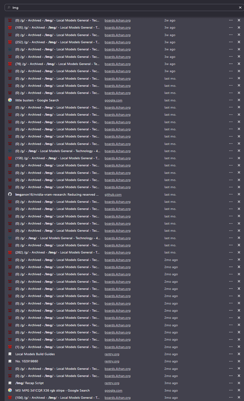Open the (156) /g/ Archived thread entry
This screenshot has width=244, height=401.
(x=57, y=158)
